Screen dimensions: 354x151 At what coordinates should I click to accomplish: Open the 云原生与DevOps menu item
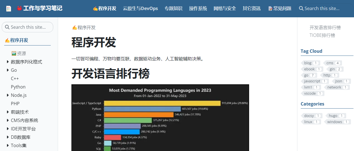pos(140,8)
